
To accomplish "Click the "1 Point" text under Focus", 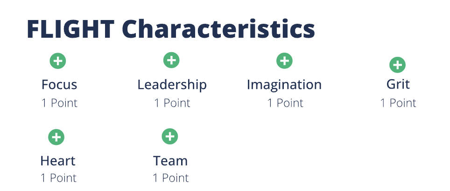I will point(59,103).
